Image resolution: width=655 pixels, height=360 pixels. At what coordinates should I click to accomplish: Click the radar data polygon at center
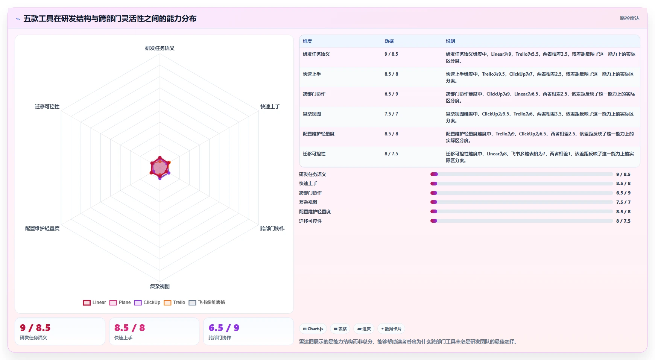click(160, 168)
